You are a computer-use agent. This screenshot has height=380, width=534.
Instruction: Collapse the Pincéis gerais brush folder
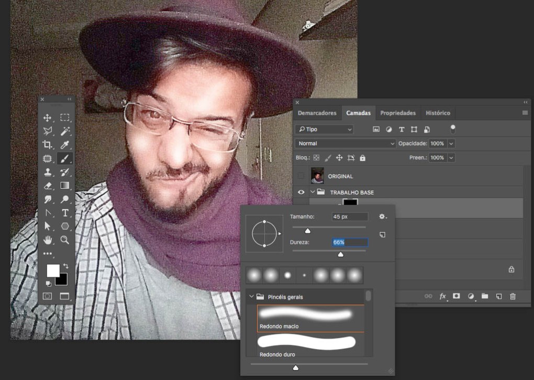[x=252, y=297]
